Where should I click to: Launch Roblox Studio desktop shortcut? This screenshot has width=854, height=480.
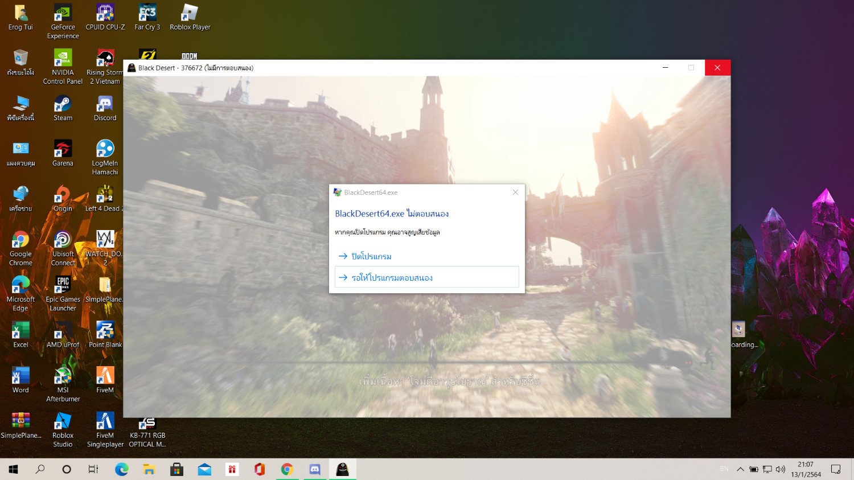coord(63,430)
